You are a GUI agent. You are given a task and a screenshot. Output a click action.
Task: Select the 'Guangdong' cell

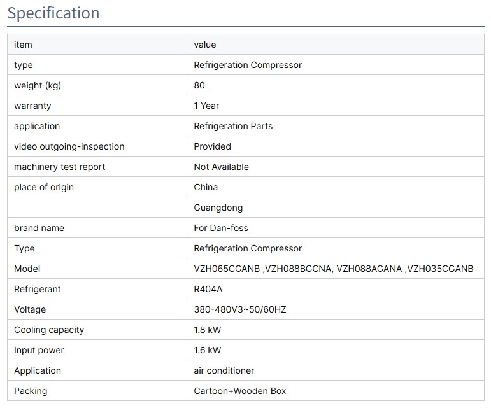coord(218,208)
